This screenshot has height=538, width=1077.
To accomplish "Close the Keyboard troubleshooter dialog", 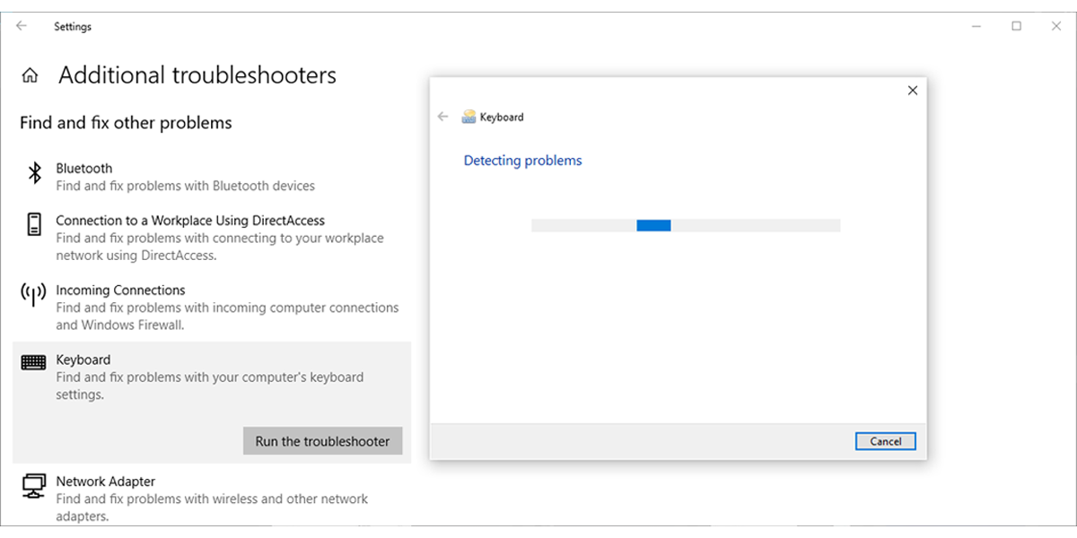I will 913,91.
